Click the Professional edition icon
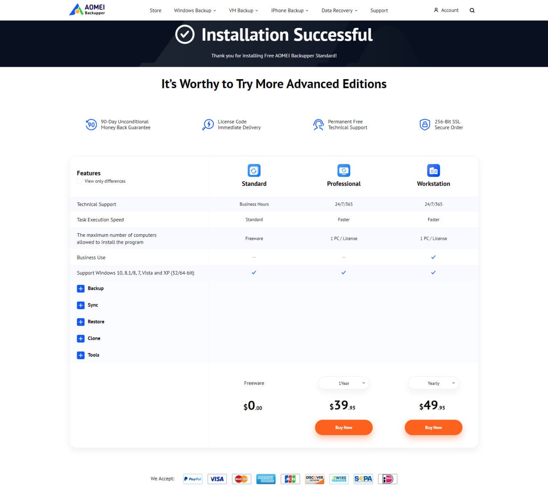 (x=343, y=170)
